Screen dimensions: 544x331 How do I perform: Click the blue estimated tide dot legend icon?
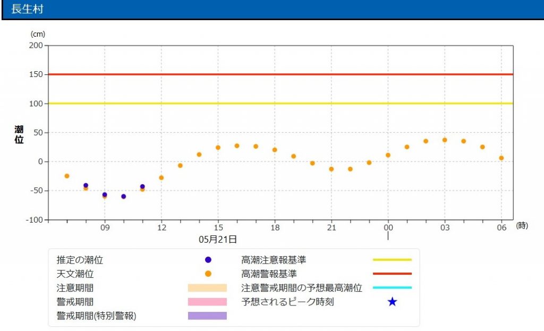(208, 259)
